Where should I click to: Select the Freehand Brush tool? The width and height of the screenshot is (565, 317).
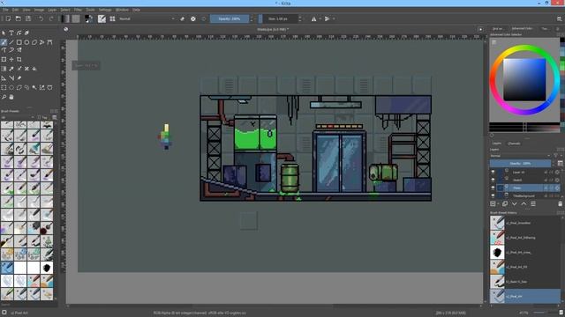click(x=4, y=42)
